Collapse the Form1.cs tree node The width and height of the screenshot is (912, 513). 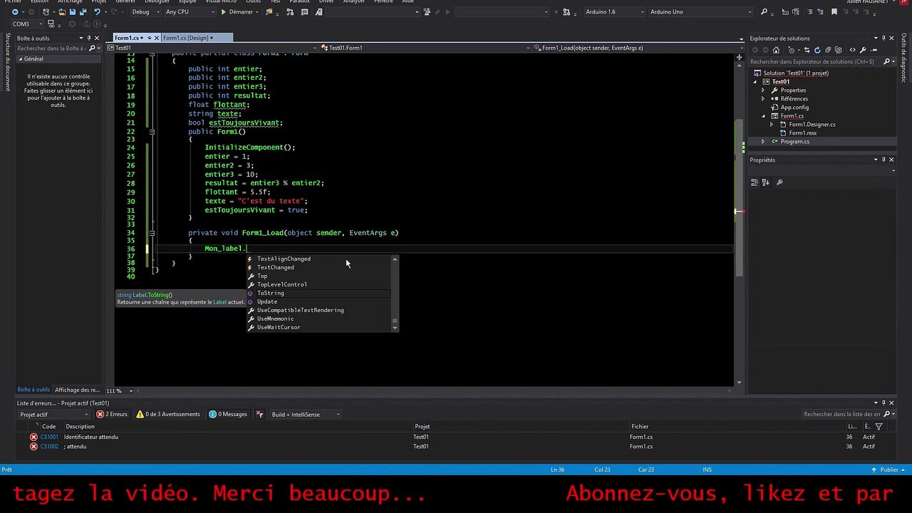tap(763, 116)
